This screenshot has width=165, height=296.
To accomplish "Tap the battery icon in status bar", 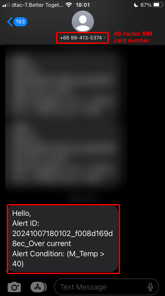I will click(x=158, y=5).
